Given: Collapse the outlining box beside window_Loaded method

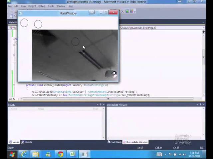Looking at the screenshot, I should pyautogui.click(x=14, y=85).
